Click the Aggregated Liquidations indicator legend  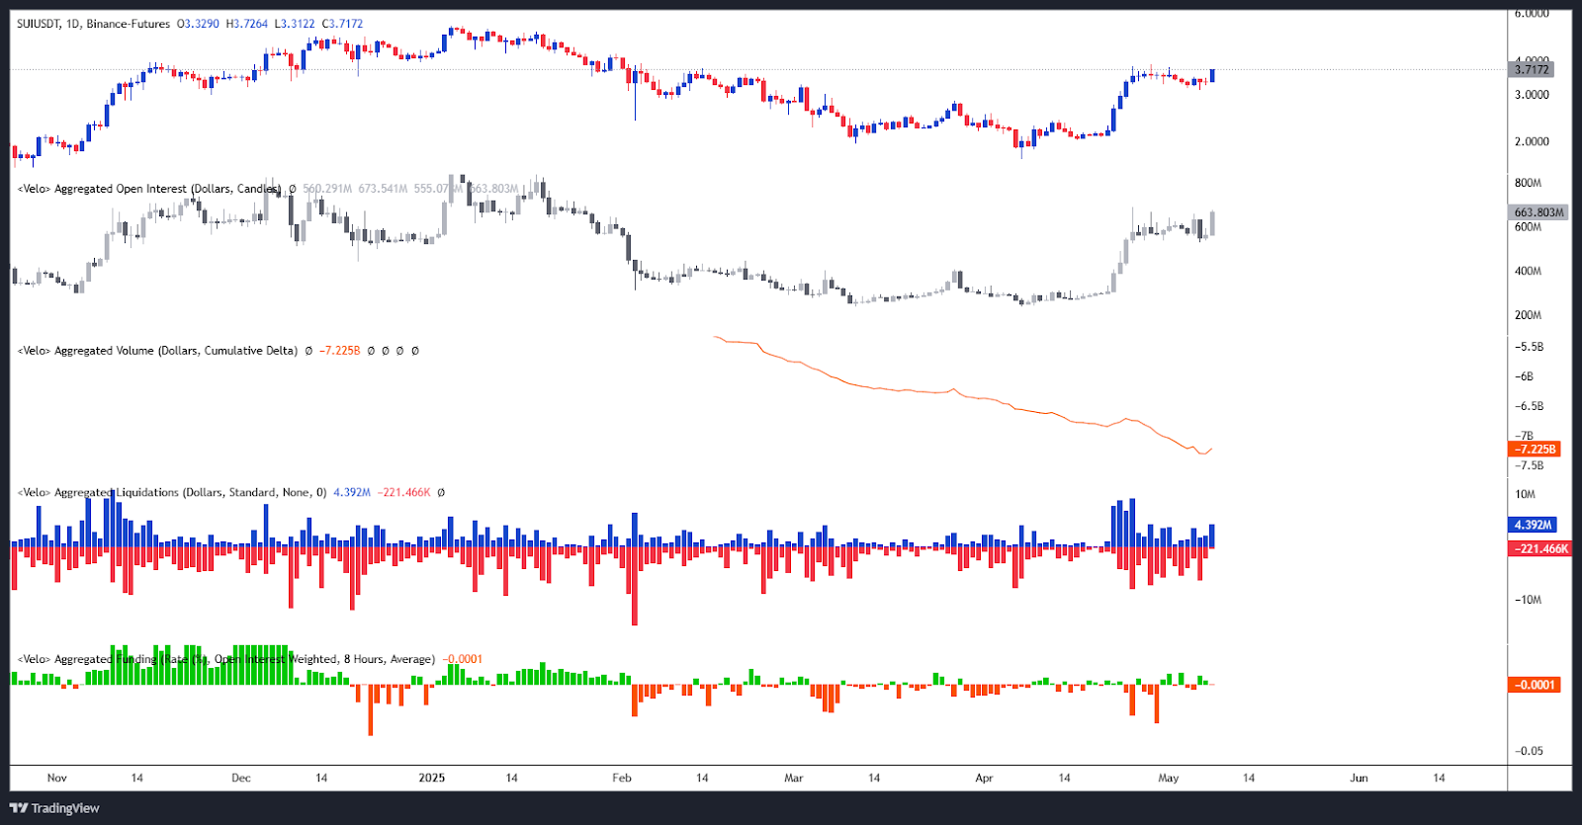168,492
